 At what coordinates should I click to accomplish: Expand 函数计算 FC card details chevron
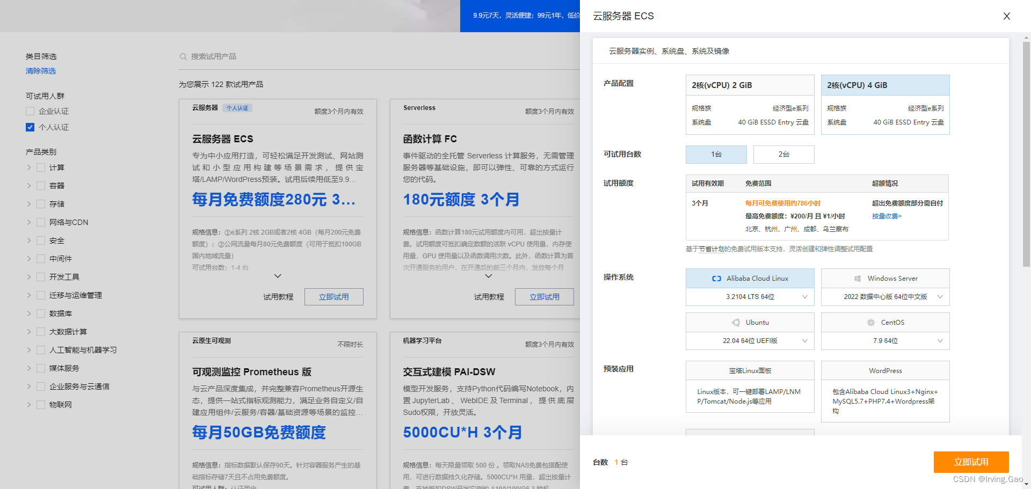(488, 276)
